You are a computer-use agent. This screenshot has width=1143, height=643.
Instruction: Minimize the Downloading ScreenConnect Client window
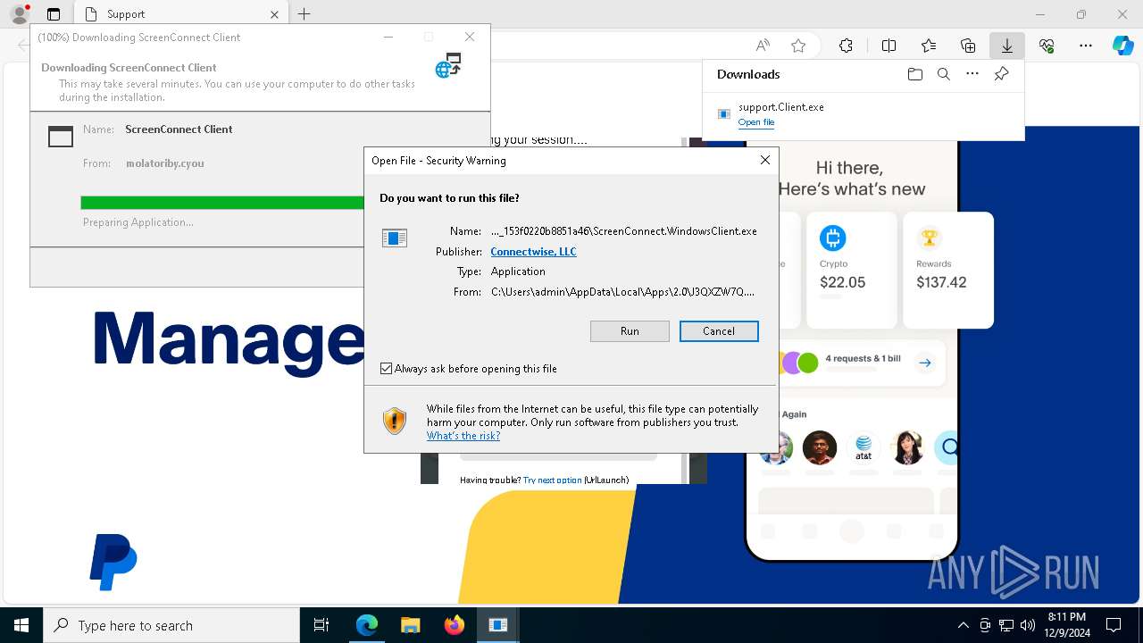click(x=388, y=37)
